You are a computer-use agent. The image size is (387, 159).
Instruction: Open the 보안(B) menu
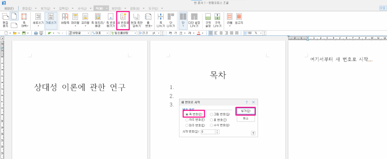pyautogui.click(x=117, y=8)
